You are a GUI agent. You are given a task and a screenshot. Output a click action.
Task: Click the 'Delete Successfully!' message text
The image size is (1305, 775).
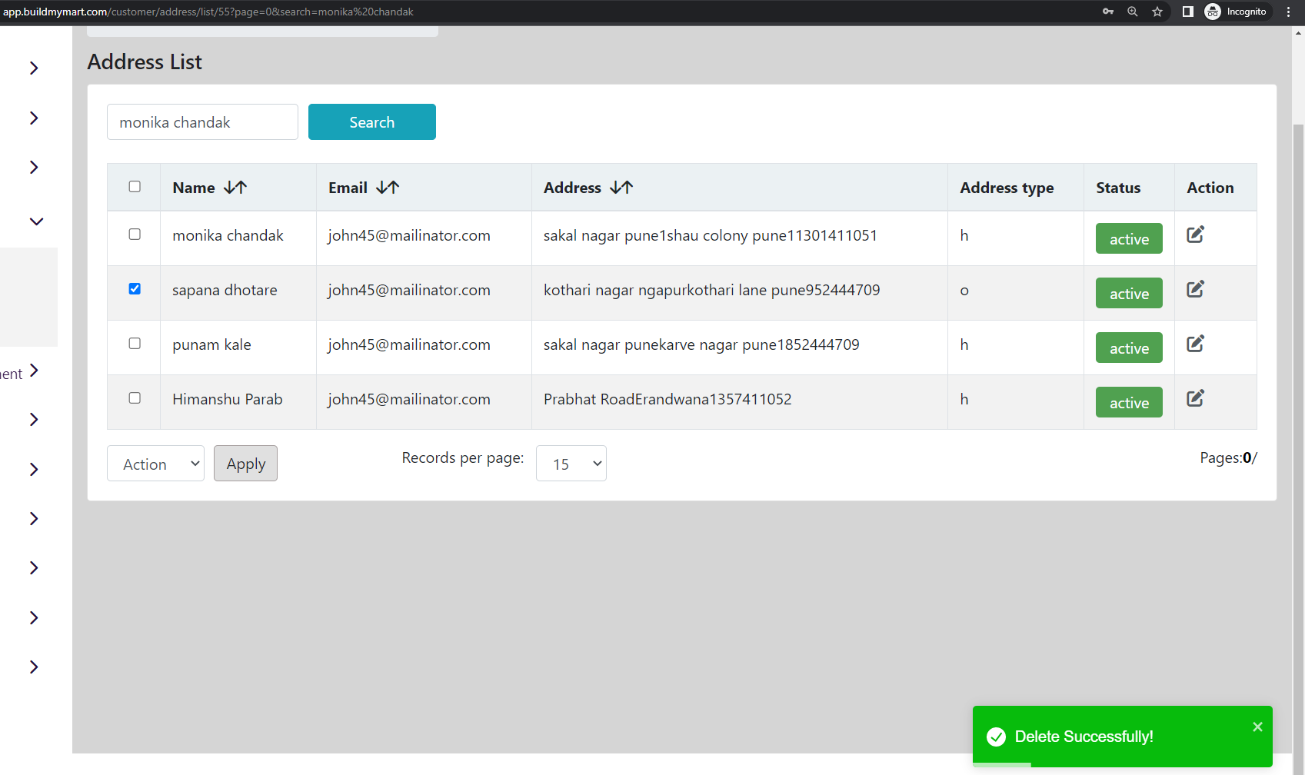tap(1084, 737)
